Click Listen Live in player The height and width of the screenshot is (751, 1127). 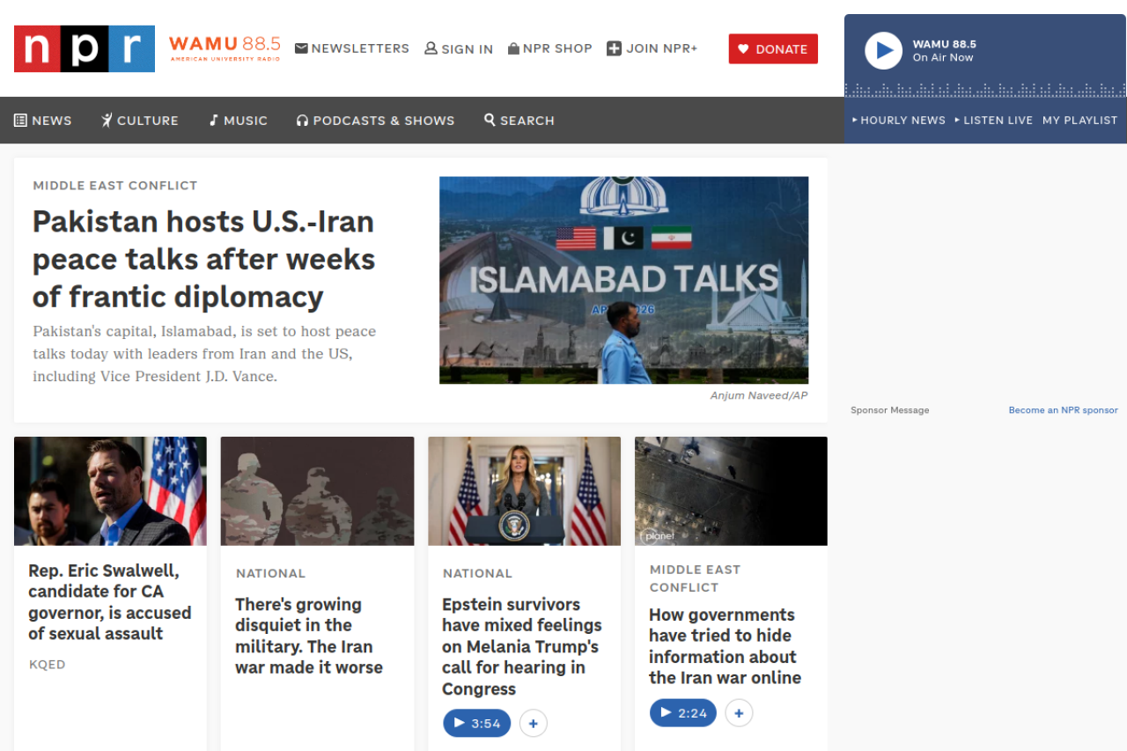994,121
